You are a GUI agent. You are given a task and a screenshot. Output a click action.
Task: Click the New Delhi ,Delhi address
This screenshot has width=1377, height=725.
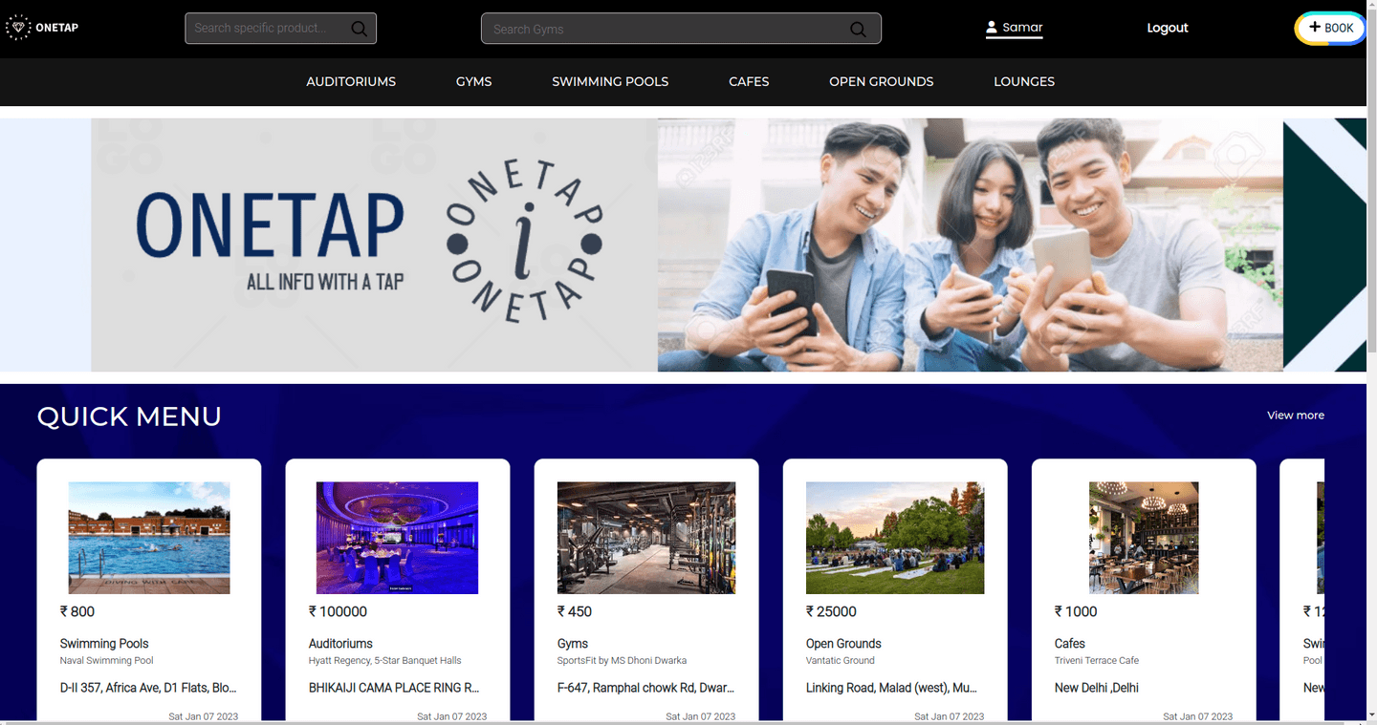pos(1097,688)
